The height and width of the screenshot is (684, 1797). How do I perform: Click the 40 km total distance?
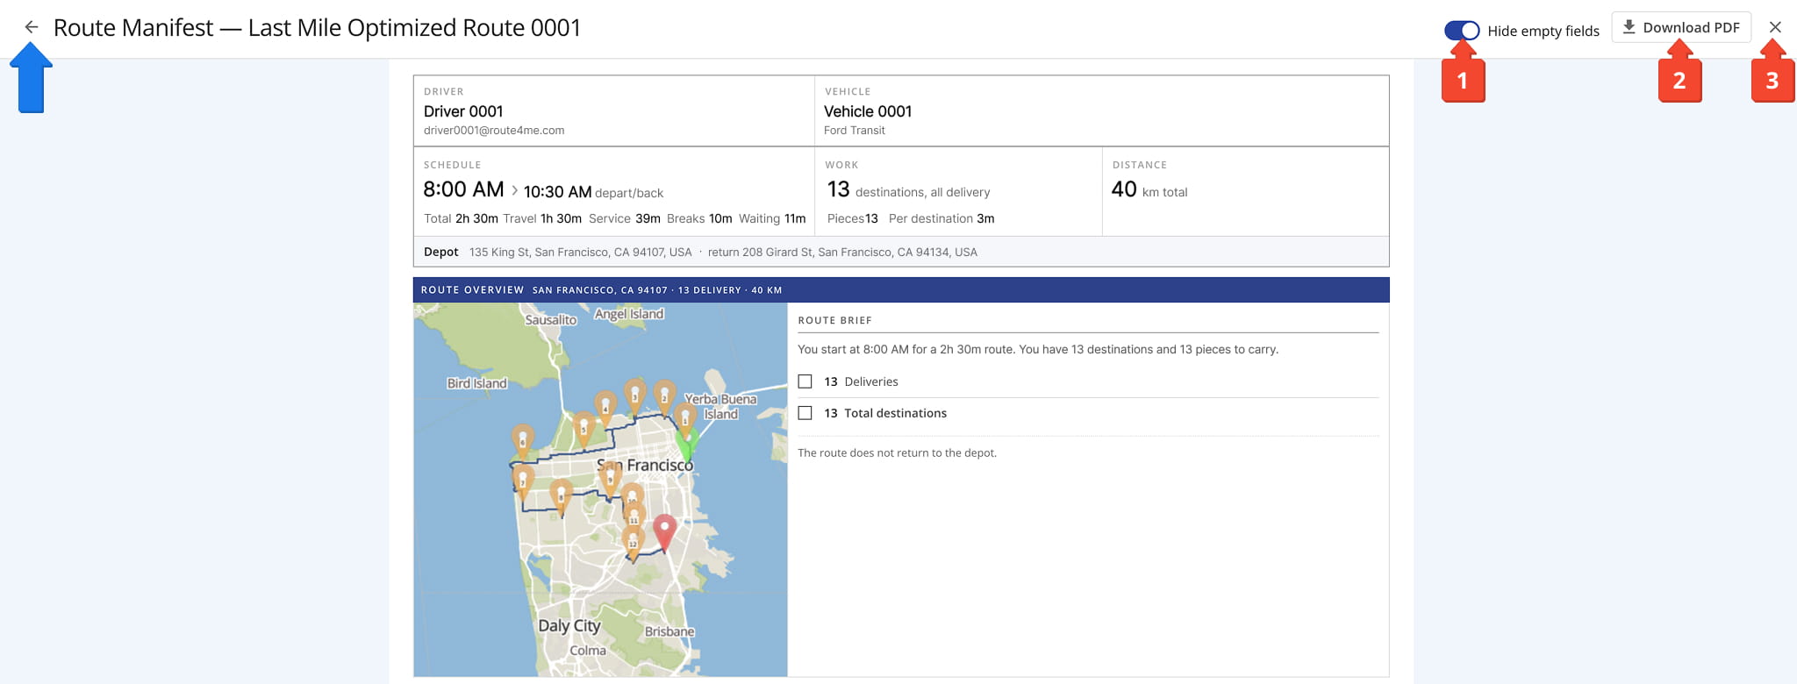click(x=1149, y=189)
